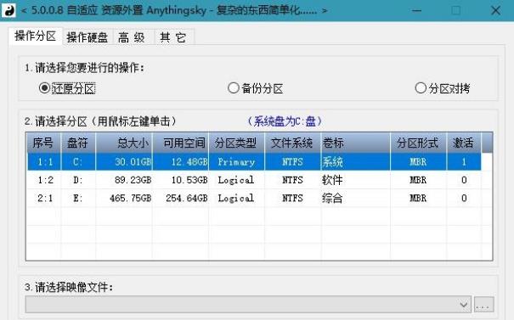Minimize the Anythingsky window
The height and width of the screenshot is (320, 514).
pos(416,10)
